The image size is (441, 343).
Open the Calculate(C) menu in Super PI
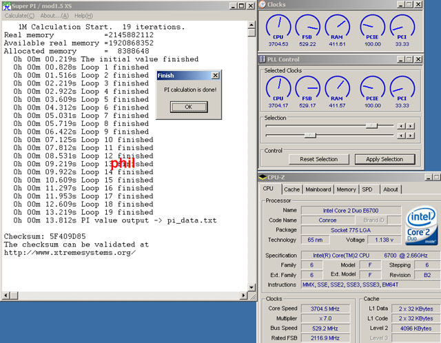pos(19,16)
